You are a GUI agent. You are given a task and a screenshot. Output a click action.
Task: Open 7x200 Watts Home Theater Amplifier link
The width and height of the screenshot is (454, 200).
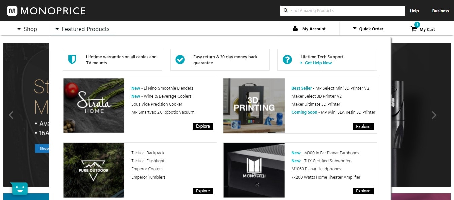(x=326, y=177)
